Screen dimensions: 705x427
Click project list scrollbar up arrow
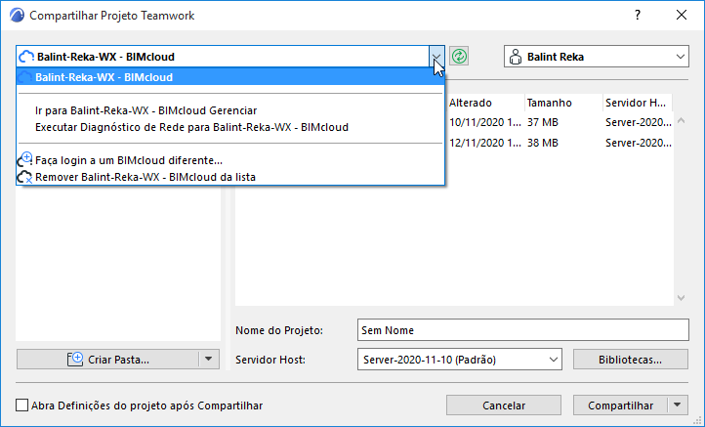click(682, 120)
